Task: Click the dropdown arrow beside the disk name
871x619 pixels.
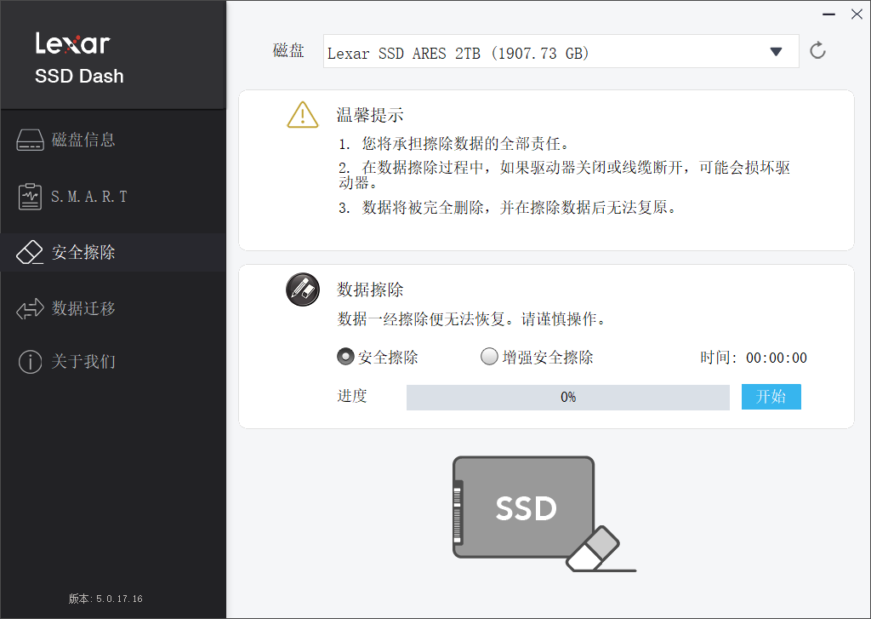Action: coord(776,51)
